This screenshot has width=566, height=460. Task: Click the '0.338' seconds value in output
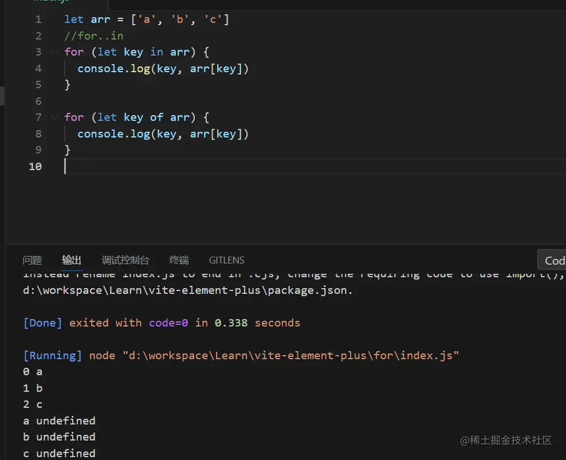[231, 323]
